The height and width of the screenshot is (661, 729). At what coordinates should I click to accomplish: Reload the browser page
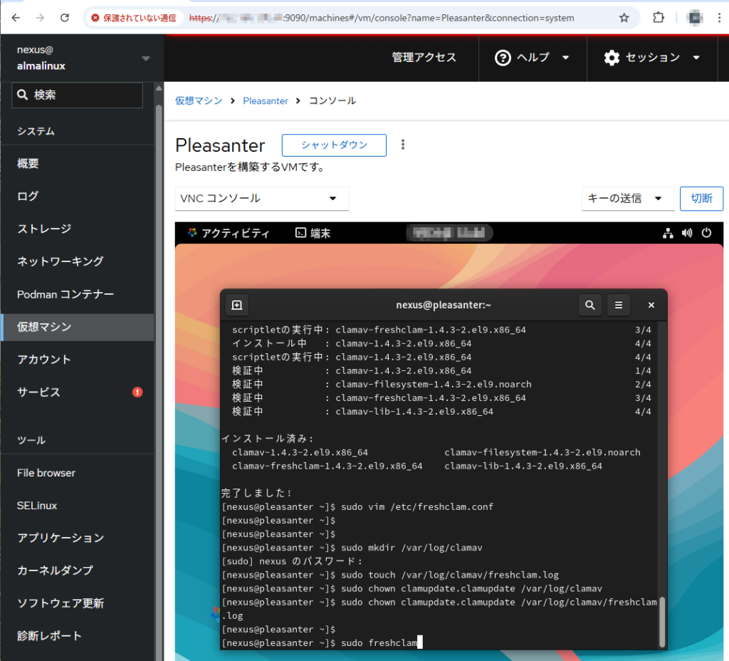coord(65,18)
